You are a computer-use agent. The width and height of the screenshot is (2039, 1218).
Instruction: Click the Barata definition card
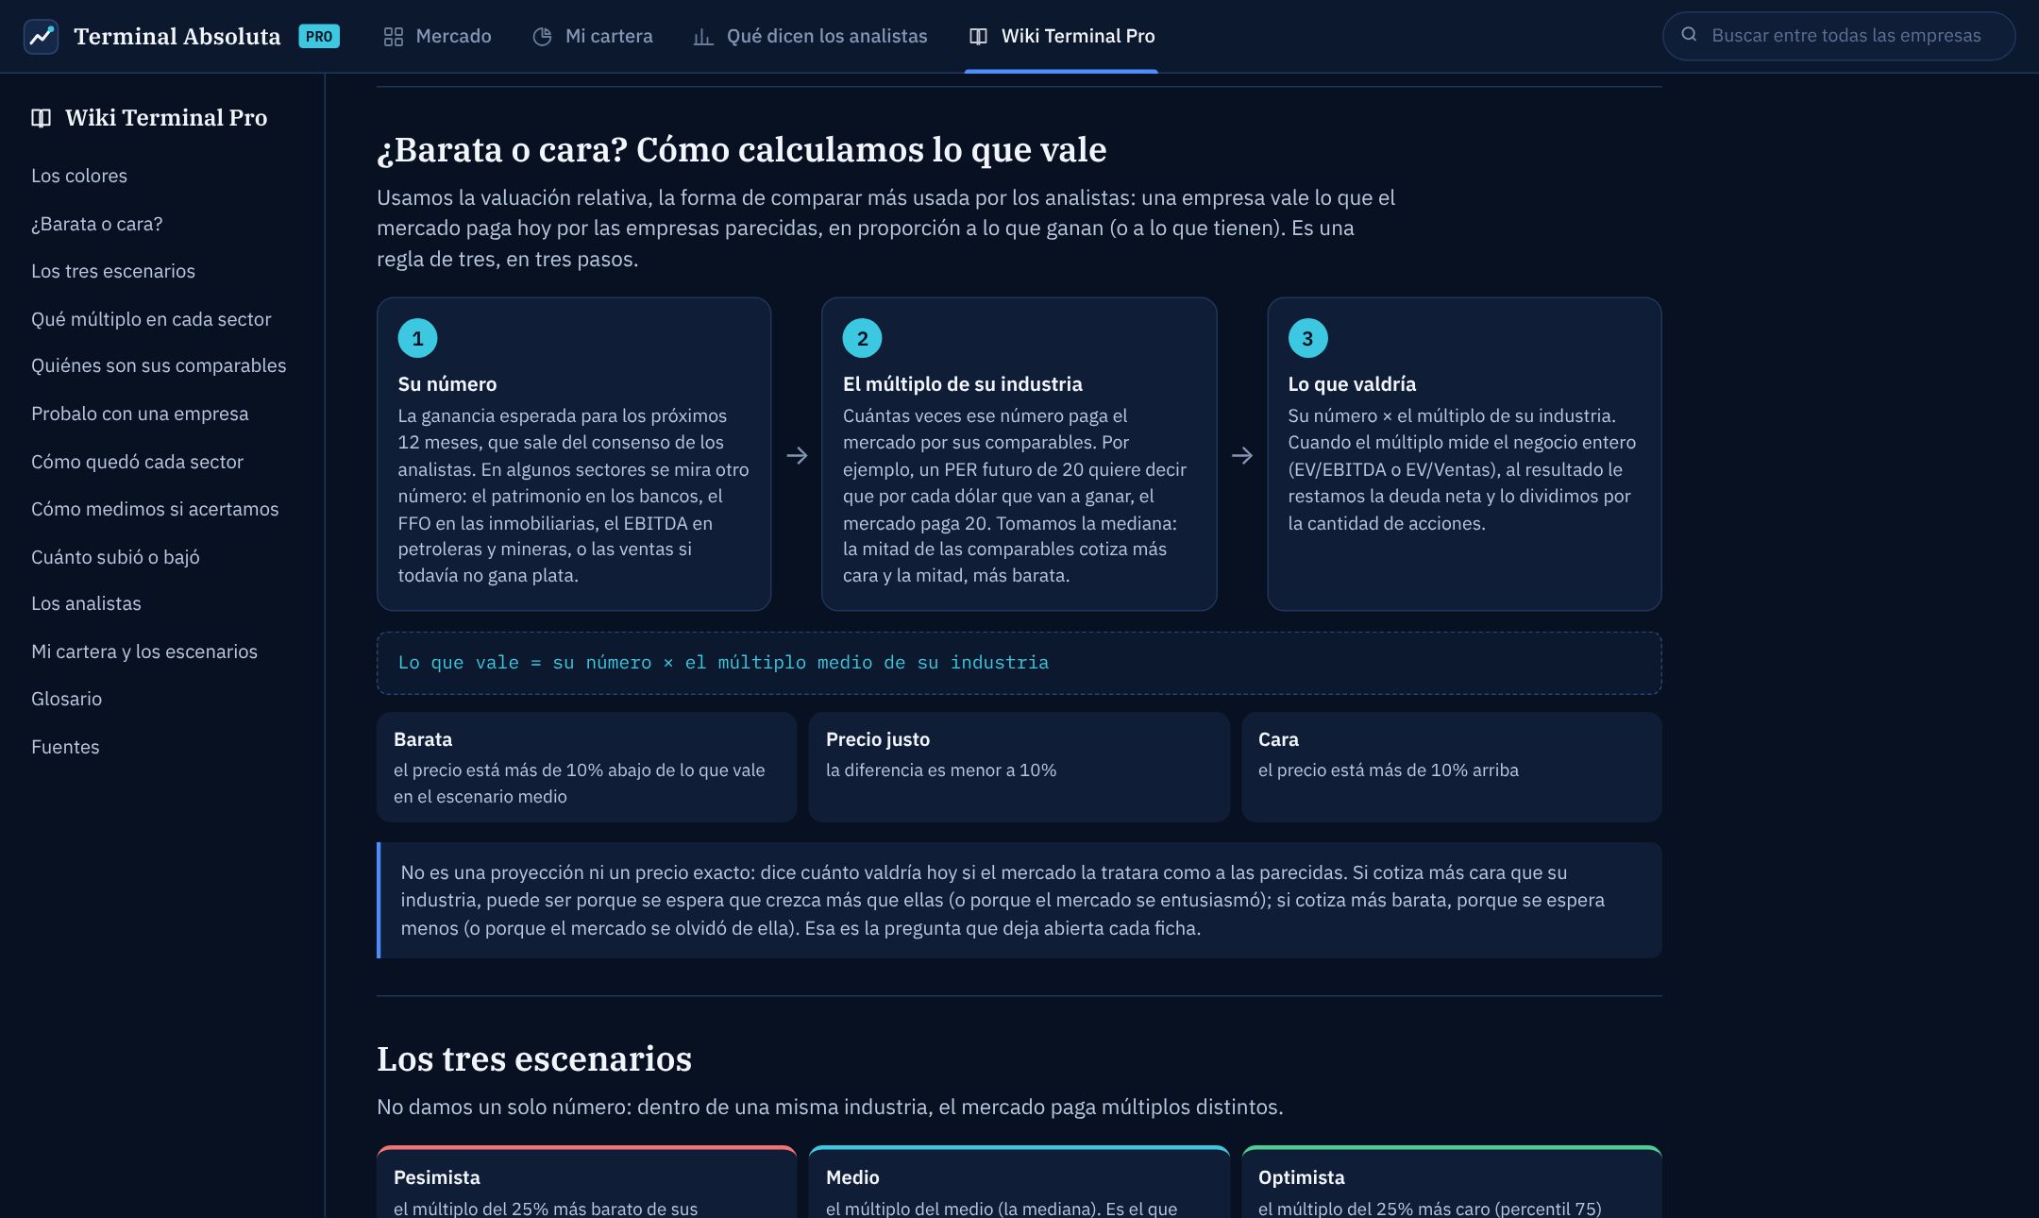coord(586,767)
